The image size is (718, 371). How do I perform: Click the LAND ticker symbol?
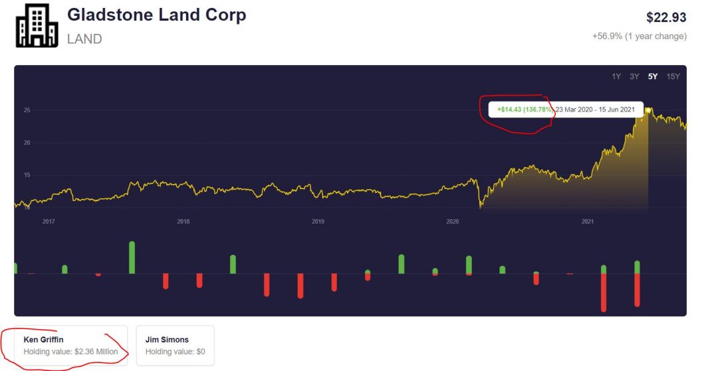tap(84, 39)
